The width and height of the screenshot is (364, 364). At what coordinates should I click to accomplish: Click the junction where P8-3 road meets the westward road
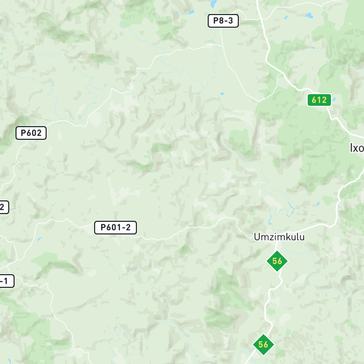click(223, 47)
